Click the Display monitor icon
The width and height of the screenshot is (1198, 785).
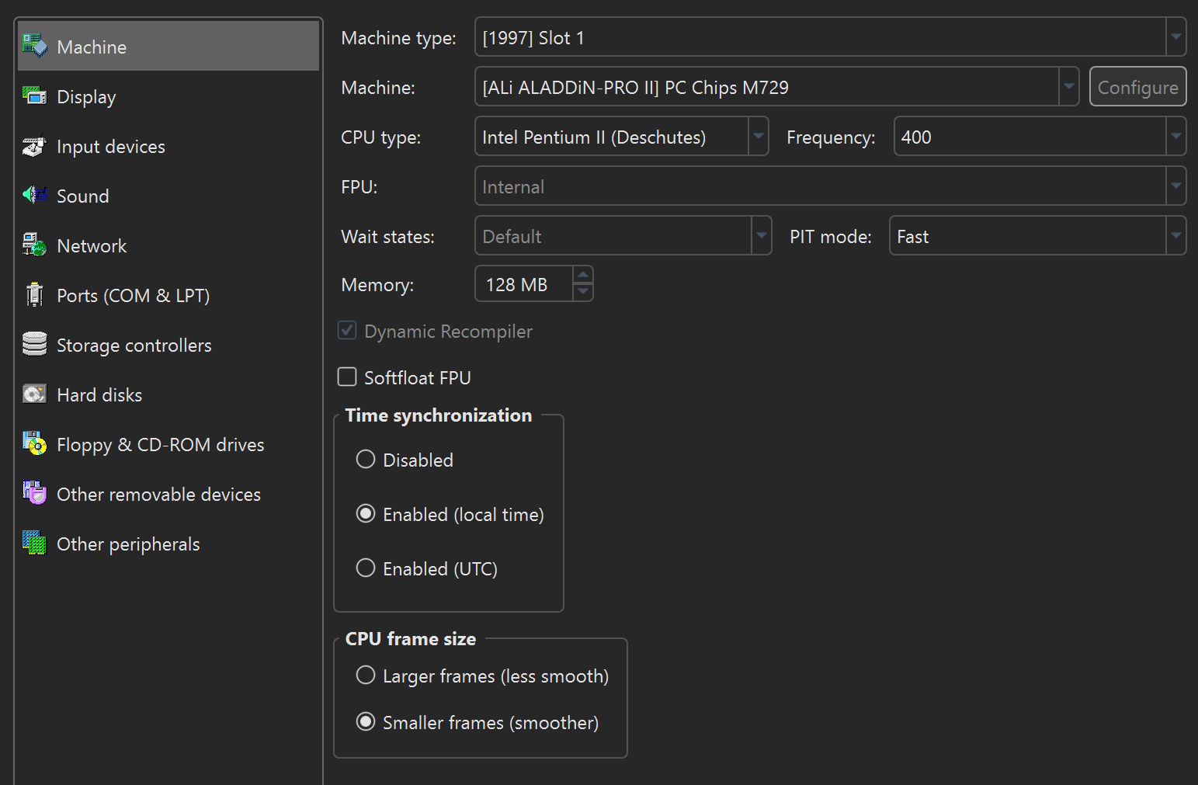point(35,96)
